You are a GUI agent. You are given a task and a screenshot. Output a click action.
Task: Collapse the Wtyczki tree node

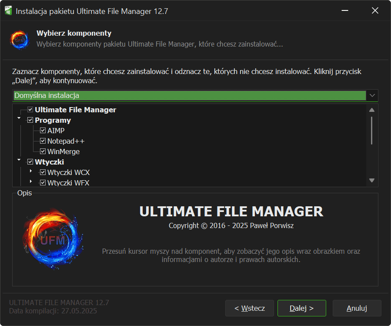19,160
